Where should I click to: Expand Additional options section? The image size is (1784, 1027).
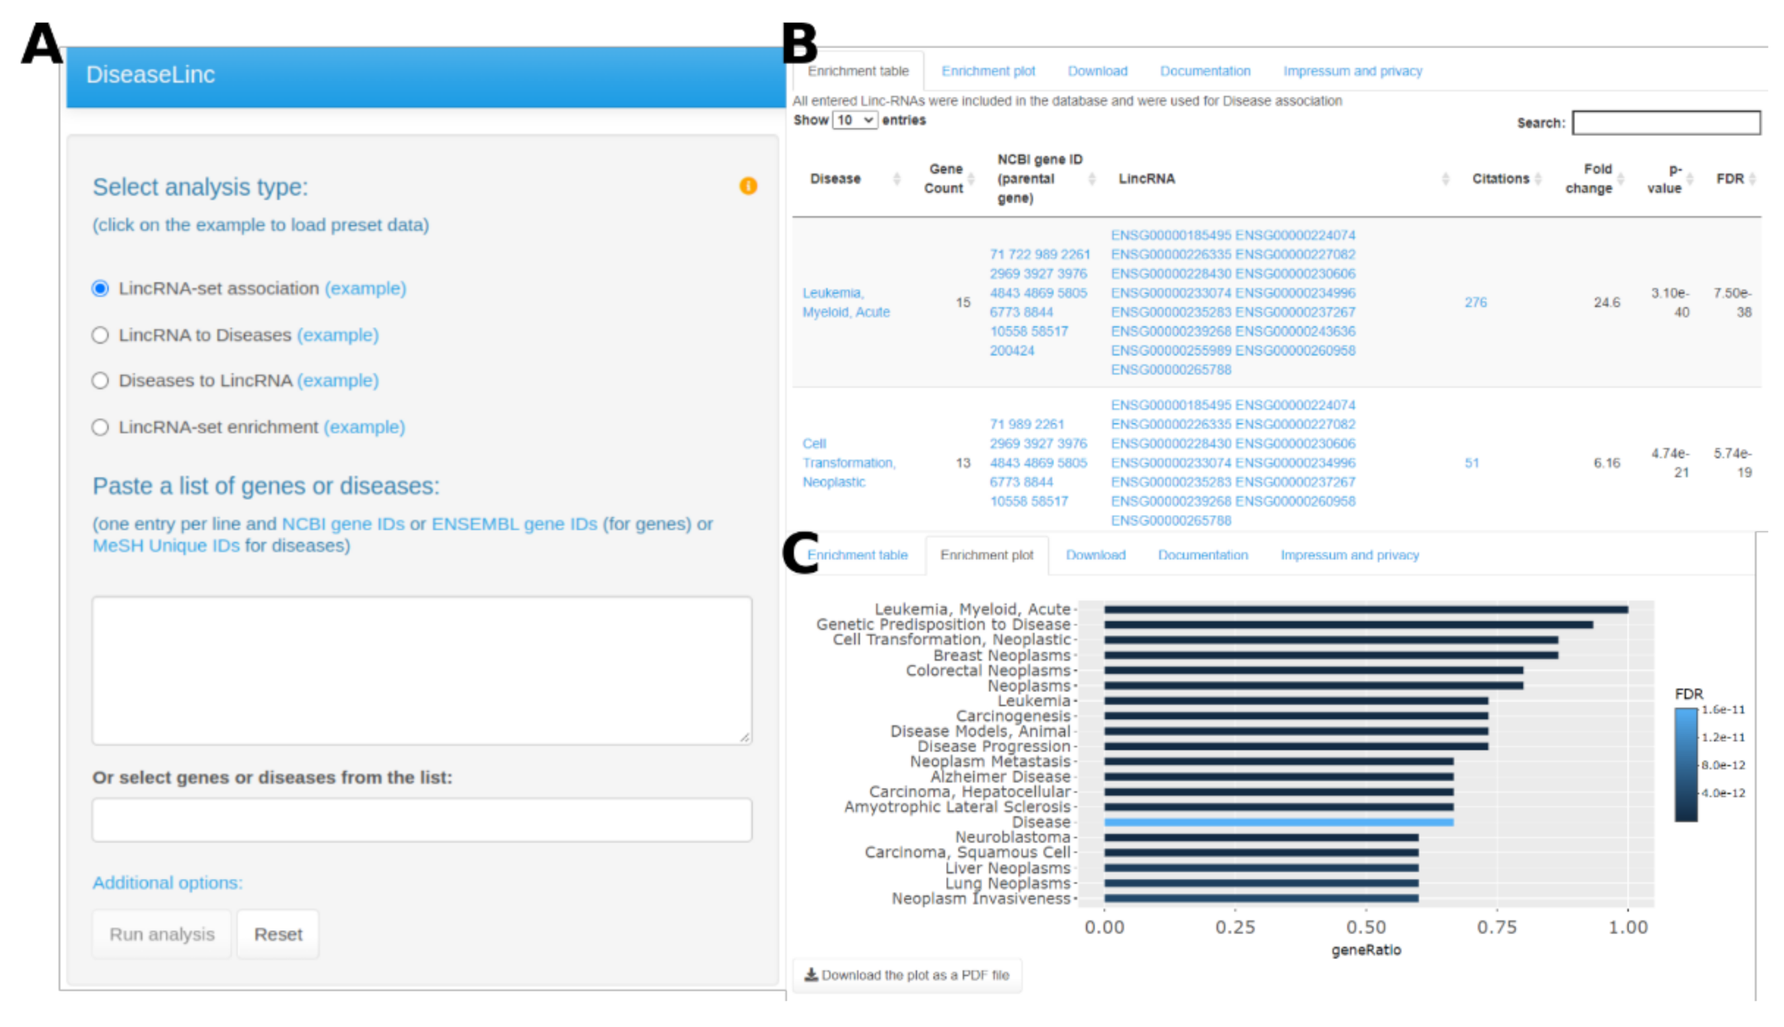point(167,882)
